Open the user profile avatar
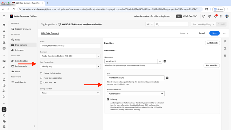Screen dimensions: 231x130 tap(227, 16)
